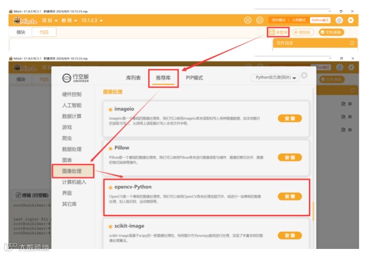
Task: Open the 终端 (行空板) terminal tab behind the dialog
Action: pyautogui.click(x=32, y=195)
